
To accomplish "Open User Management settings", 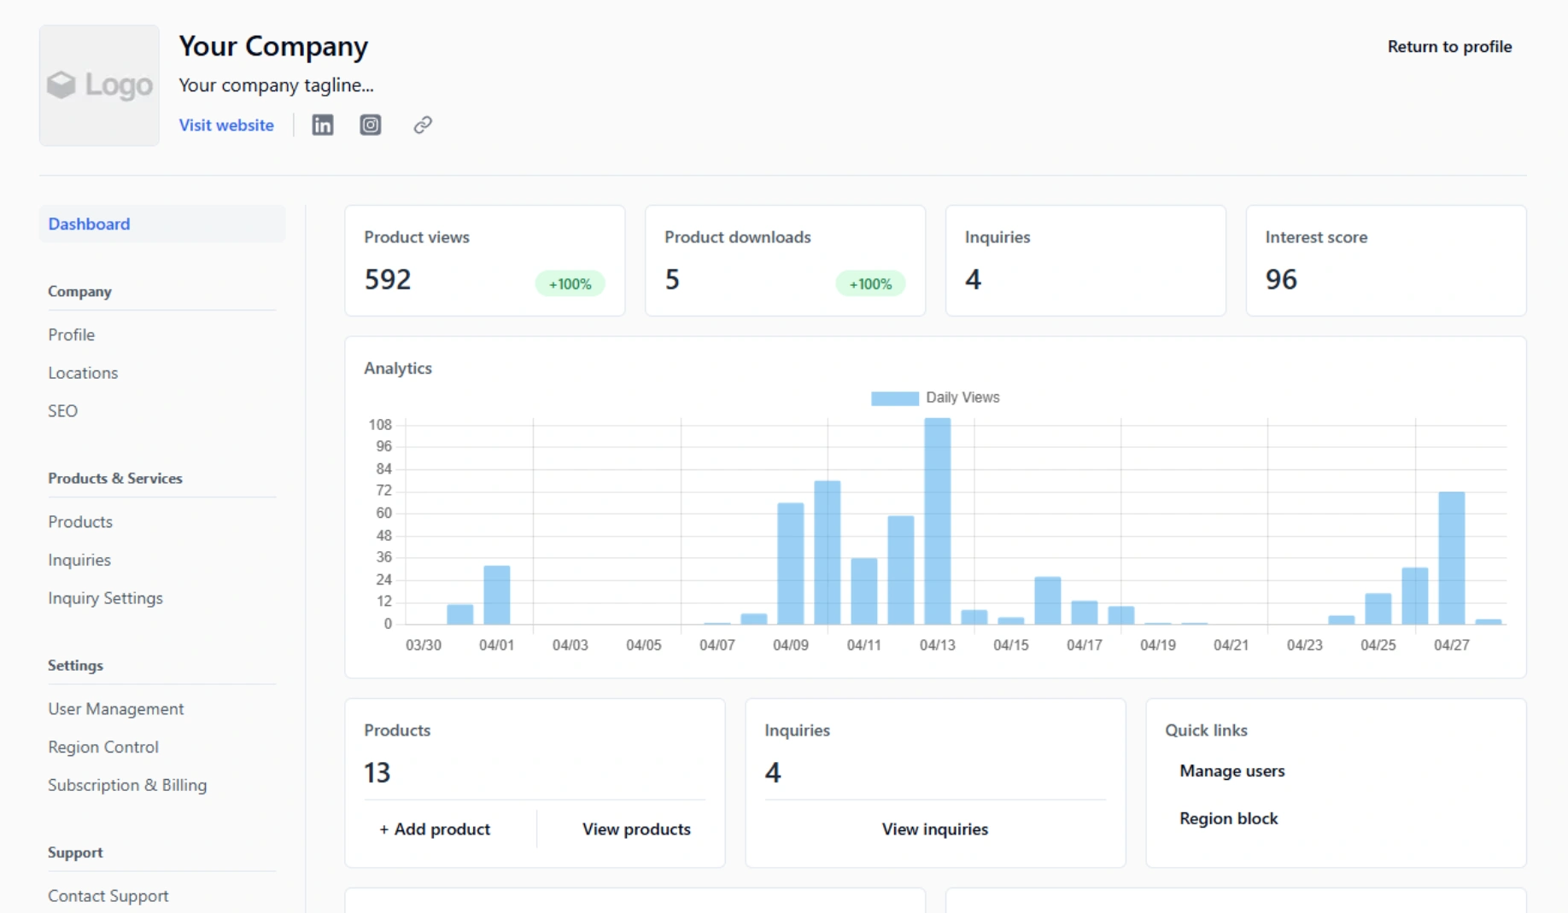I will pyautogui.click(x=116, y=708).
